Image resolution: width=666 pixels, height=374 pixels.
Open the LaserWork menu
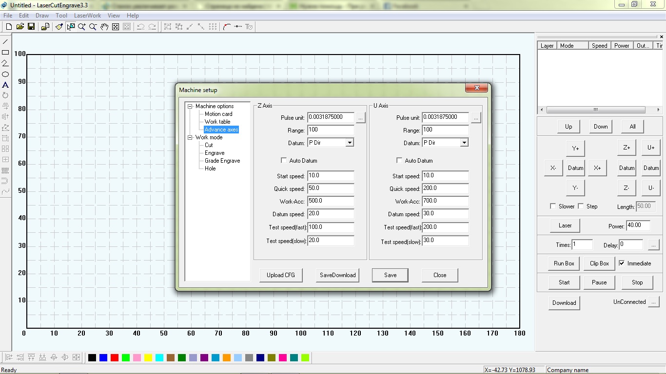coord(87,16)
